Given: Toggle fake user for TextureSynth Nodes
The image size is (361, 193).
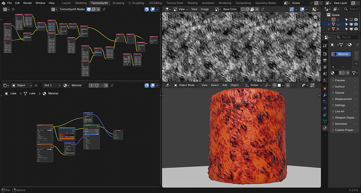Looking at the screenshot, I should pos(88,9).
